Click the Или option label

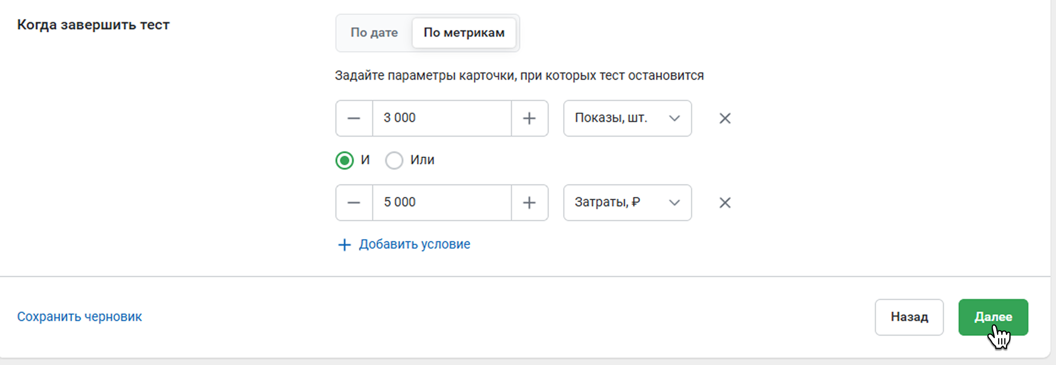[x=422, y=160]
